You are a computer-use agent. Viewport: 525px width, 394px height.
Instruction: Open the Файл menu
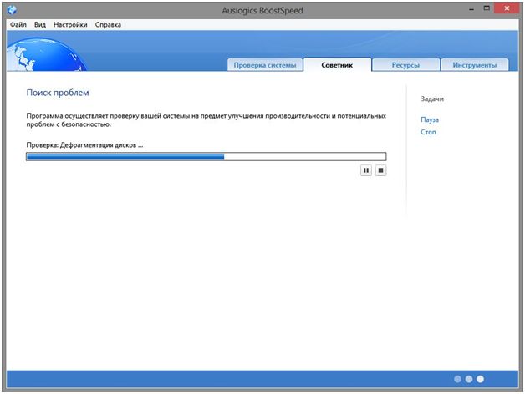(18, 25)
